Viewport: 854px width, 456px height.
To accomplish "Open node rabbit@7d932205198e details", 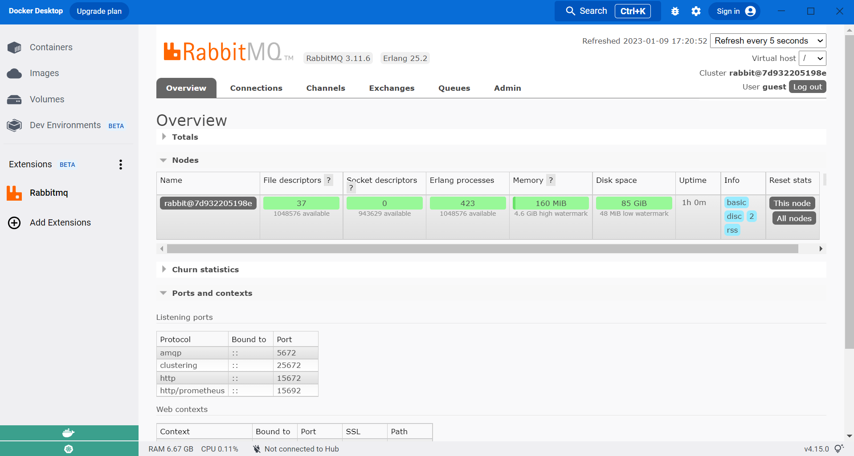I will pos(208,203).
